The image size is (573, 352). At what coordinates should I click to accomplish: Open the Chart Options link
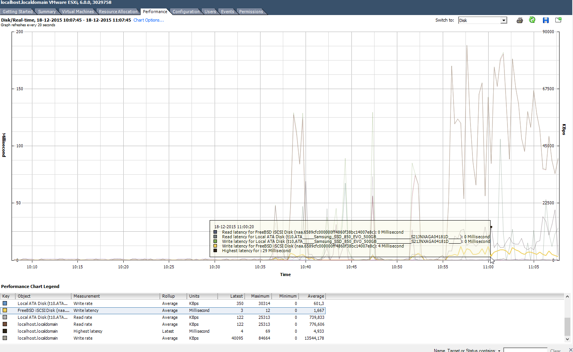click(x=148, y=20)
